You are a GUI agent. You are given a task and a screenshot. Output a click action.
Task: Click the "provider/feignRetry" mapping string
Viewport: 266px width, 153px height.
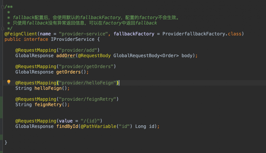(x=87, y=99)
